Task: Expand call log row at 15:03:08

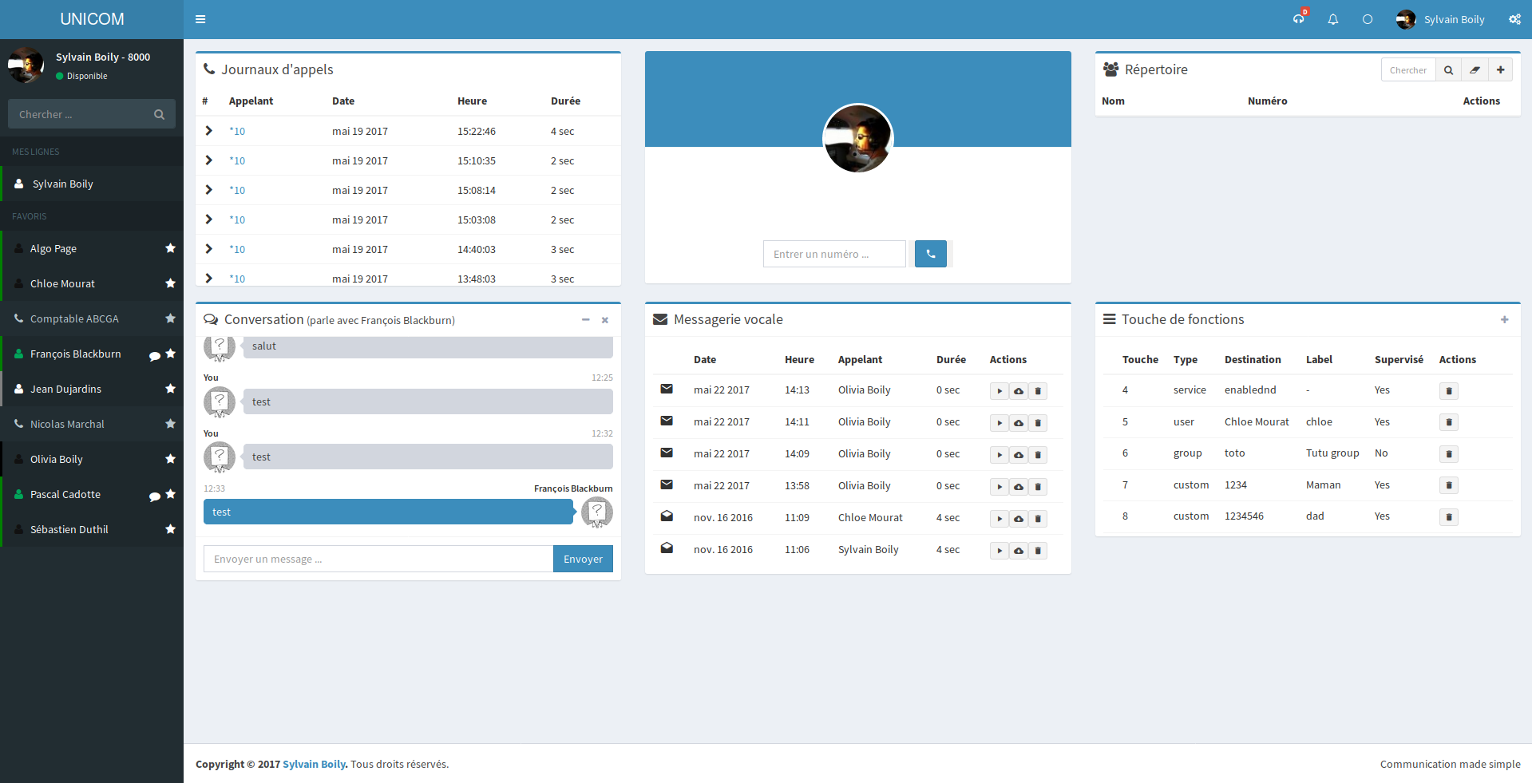Action: click(209, 219)
